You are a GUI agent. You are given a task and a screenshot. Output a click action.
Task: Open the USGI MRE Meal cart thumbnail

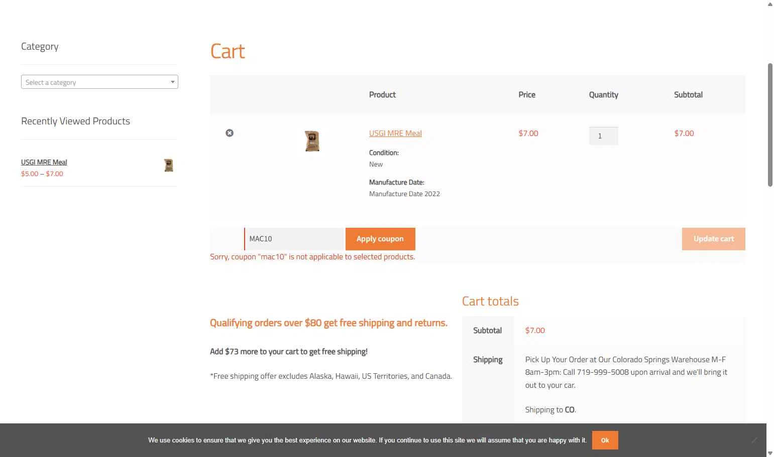click(312, 141)
